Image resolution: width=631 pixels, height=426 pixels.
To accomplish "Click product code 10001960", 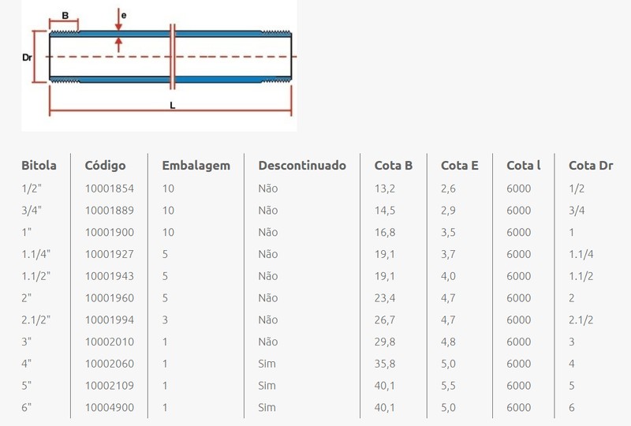I will click(x=109, y=298).
